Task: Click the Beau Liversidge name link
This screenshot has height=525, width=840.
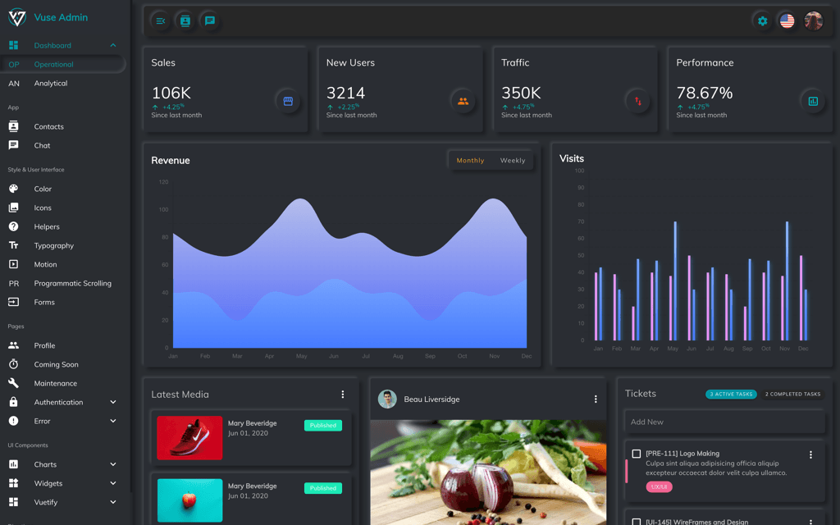Action: (431, 399)
